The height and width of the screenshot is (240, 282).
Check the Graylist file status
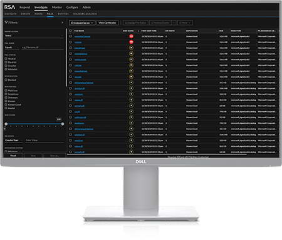tap(6, 66)
